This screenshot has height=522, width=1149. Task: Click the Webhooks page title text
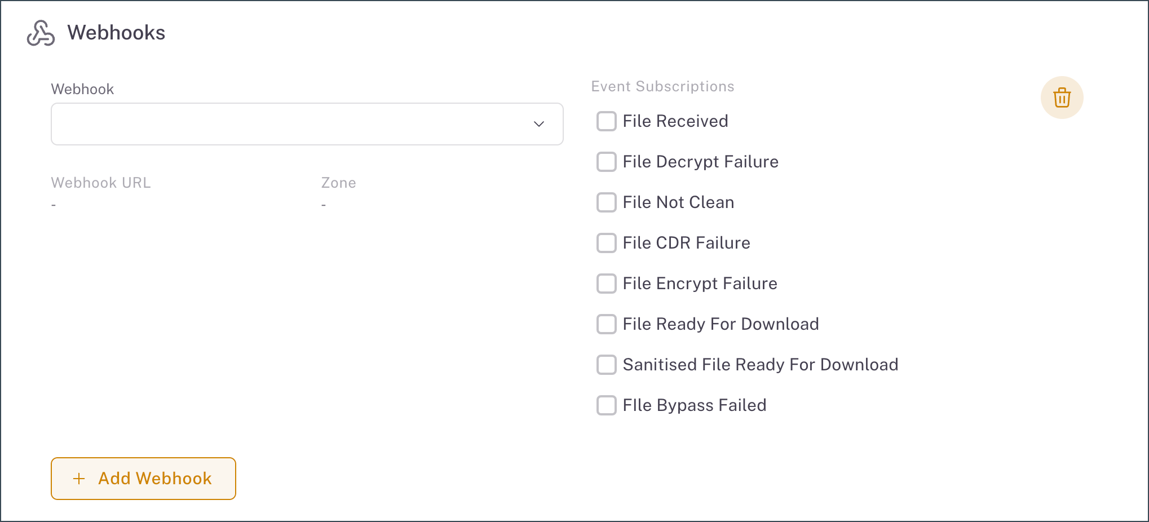tap(116, 33)
